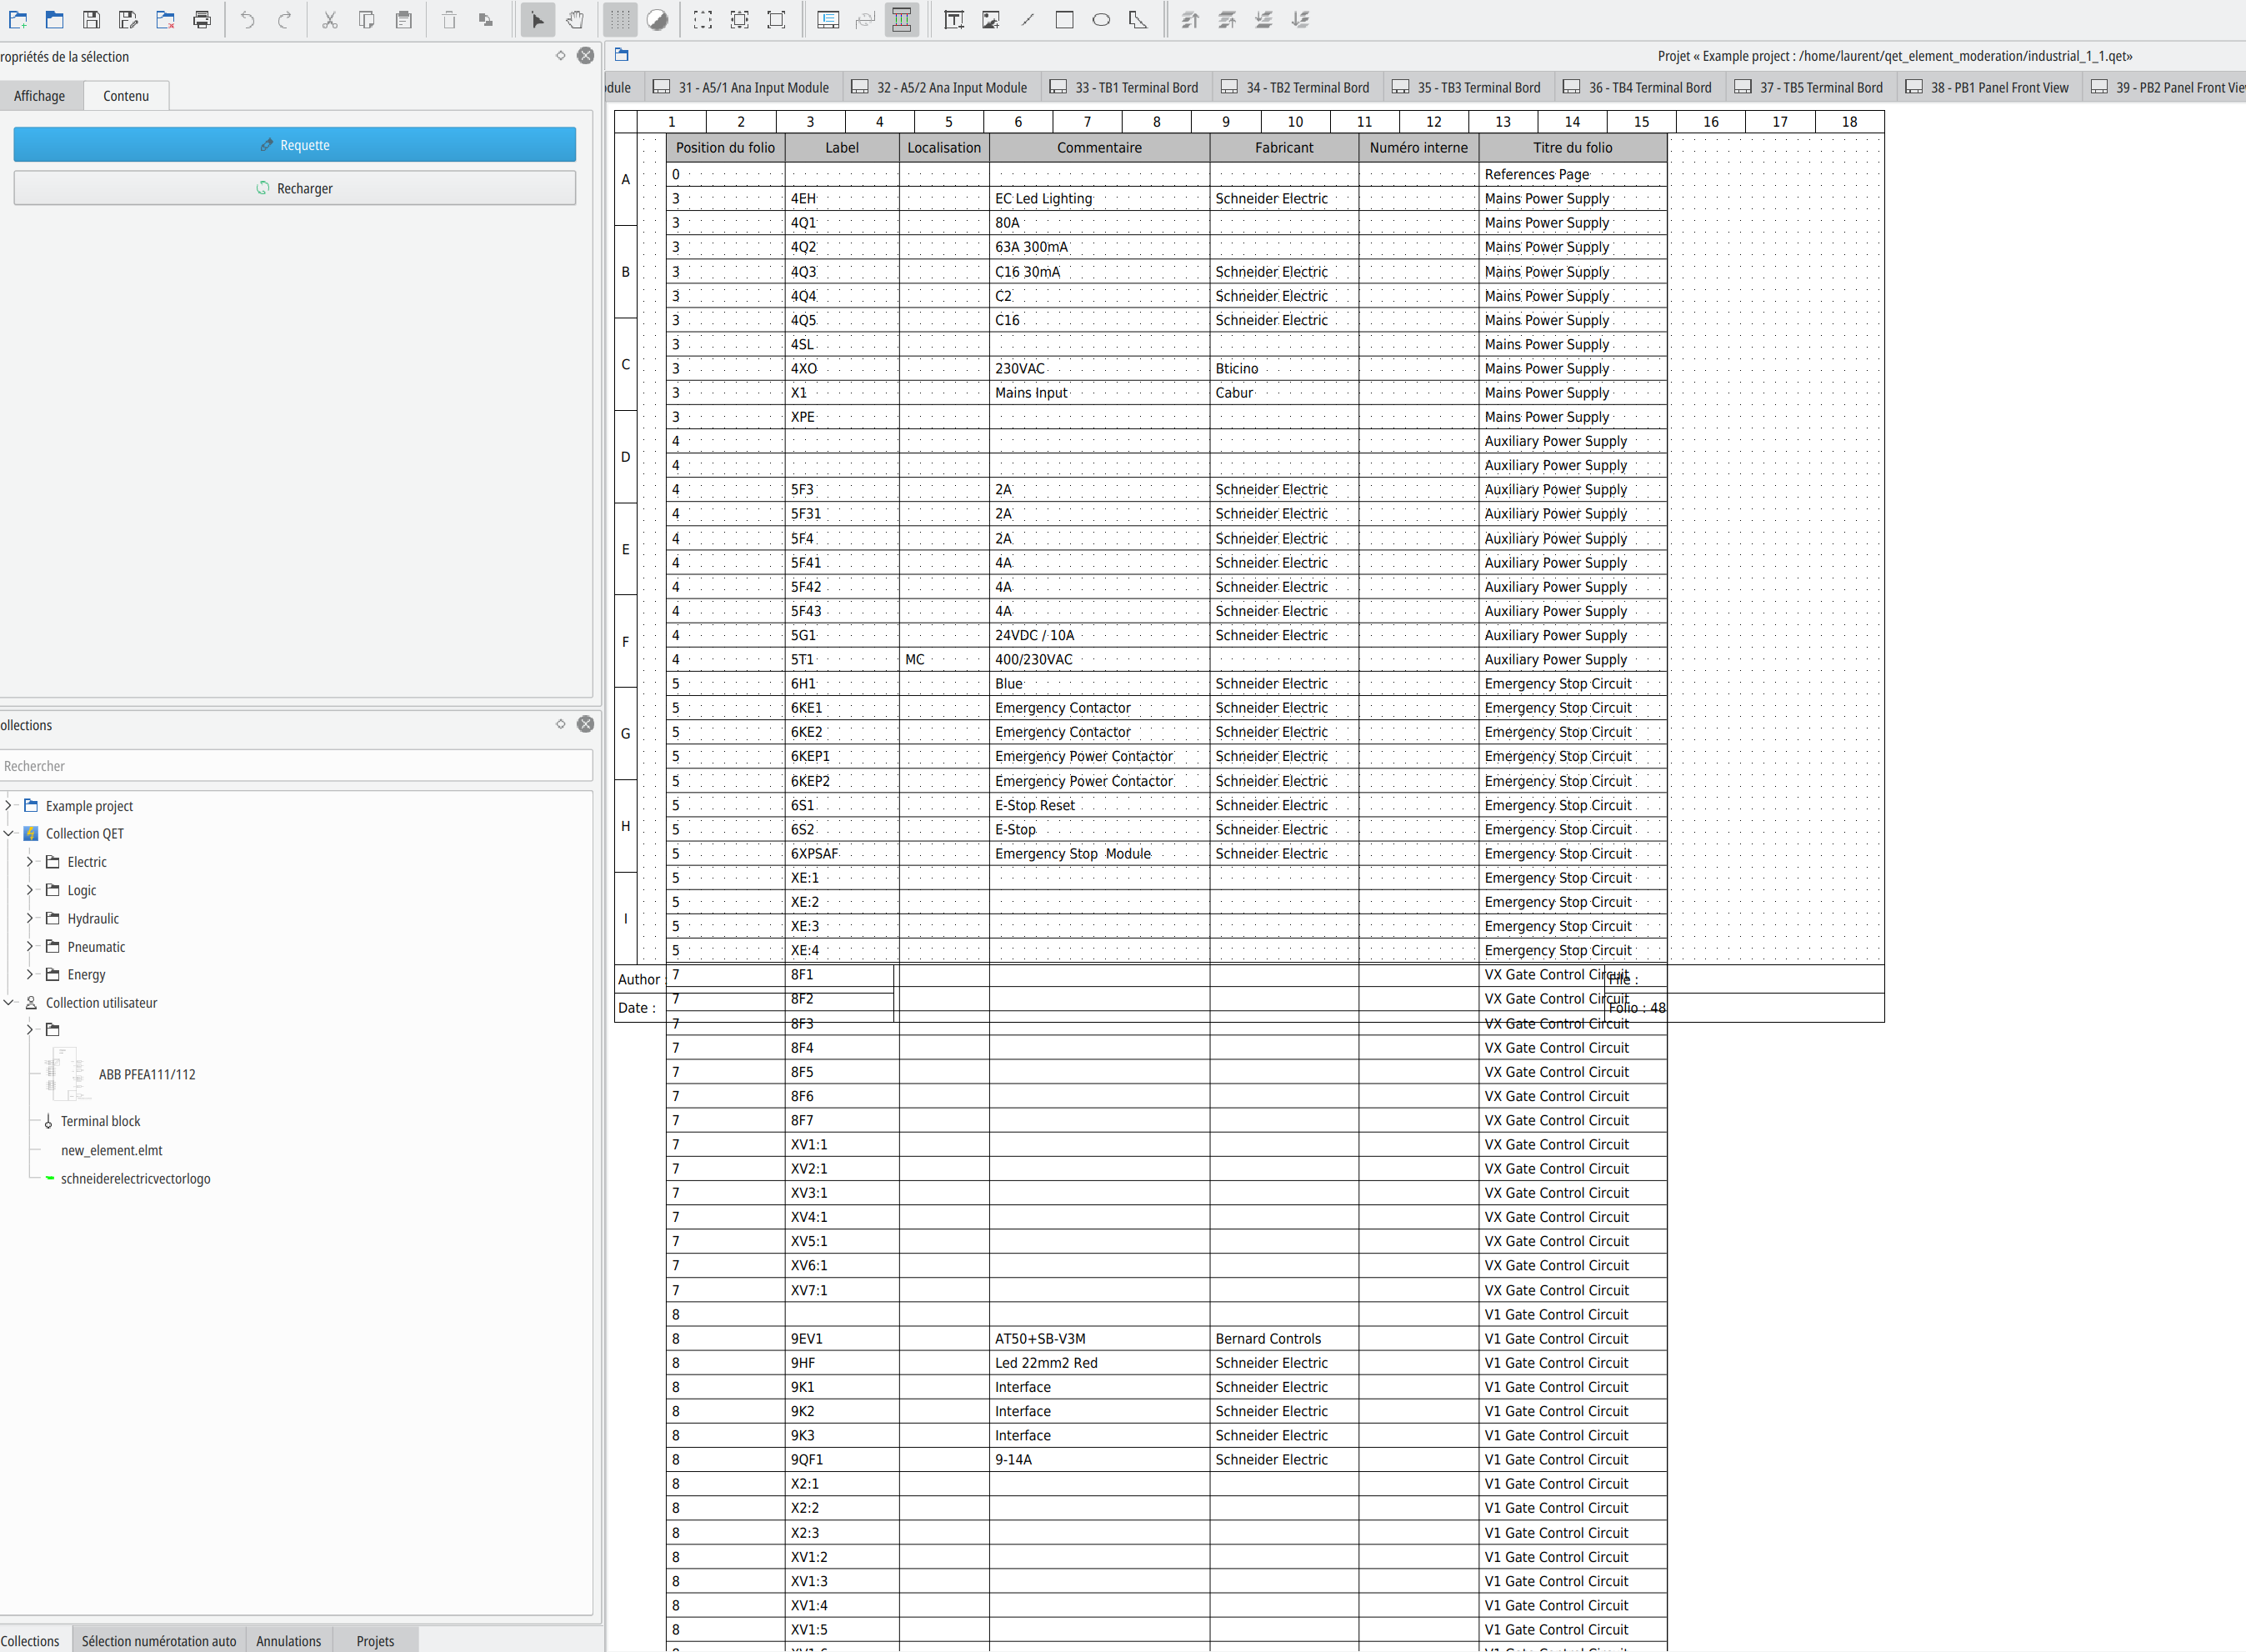
Task: Close the selection properties panel
Action: [586, 56]
